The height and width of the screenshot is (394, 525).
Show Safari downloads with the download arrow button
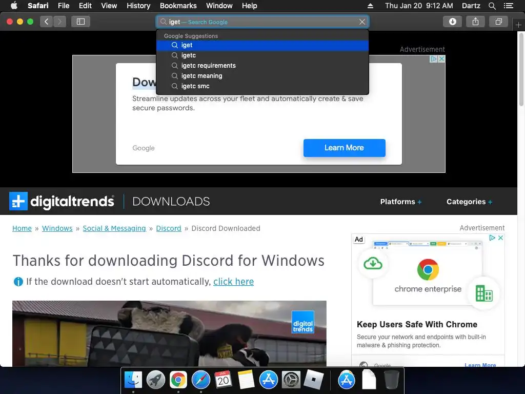click(x=452, y=22)
